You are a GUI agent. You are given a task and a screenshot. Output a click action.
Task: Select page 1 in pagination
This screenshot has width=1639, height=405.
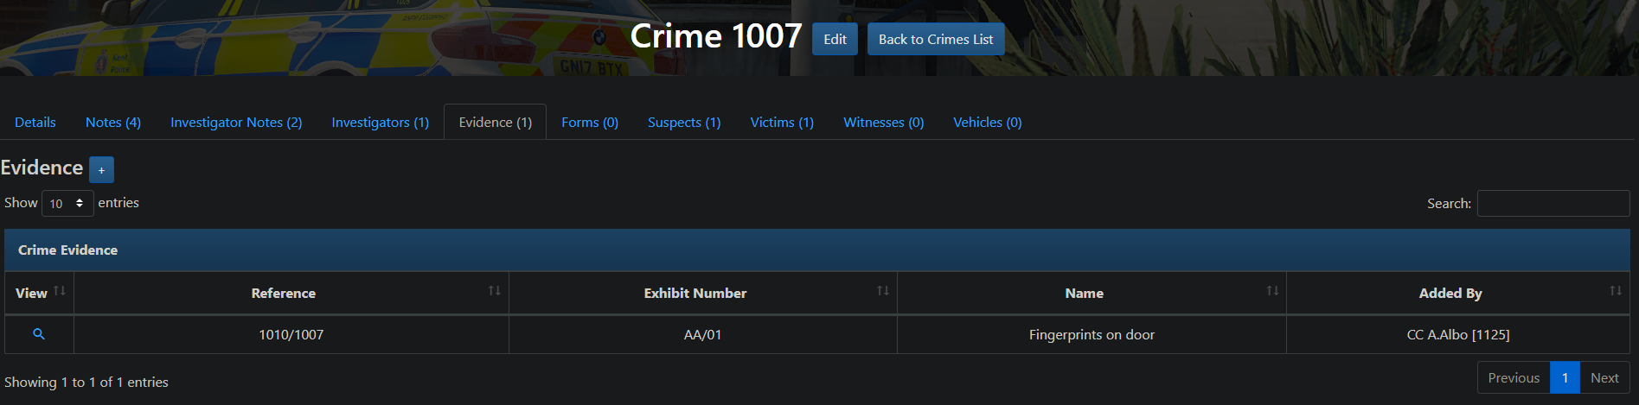pos(1565,378)
